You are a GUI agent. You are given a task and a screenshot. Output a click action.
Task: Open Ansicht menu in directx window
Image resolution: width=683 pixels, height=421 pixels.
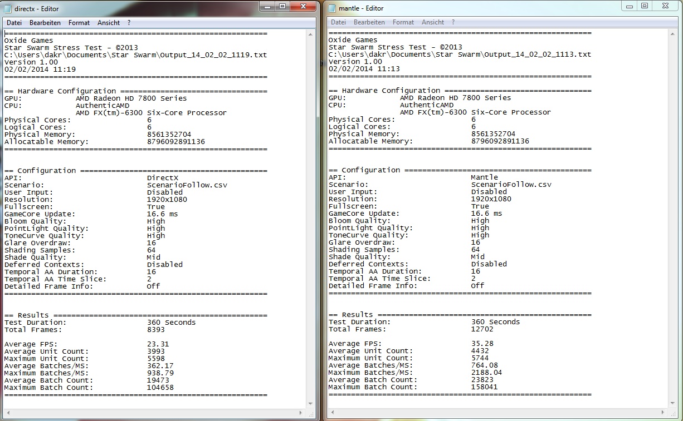[109, 23]
